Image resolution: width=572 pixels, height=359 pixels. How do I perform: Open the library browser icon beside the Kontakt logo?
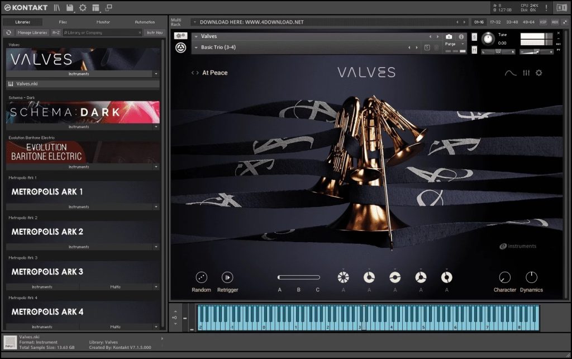pos(57,8)
